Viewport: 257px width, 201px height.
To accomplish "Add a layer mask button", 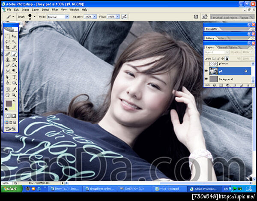I will pyautogui.click(x=221, y=85).
